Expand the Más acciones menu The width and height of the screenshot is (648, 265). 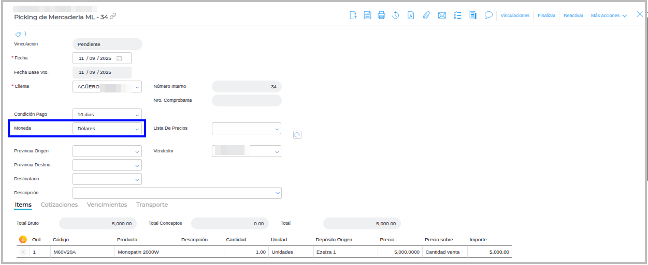(609, 15)
